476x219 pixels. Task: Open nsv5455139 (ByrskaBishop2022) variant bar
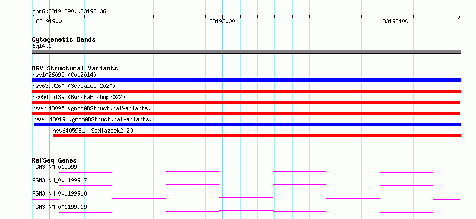click(x=246, y=102)
